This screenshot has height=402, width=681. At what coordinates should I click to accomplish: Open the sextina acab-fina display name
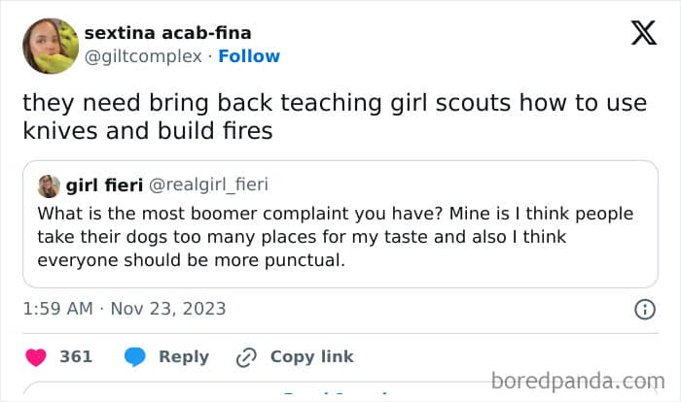point(167,34)
